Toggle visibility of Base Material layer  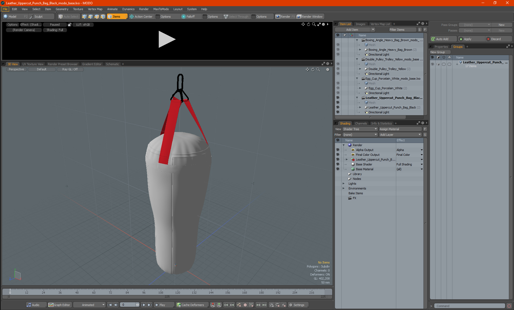tap(338, 169)
